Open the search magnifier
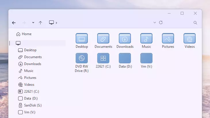Image resolution: width=210 pixels, height=118 pixels. coord(195,23)
